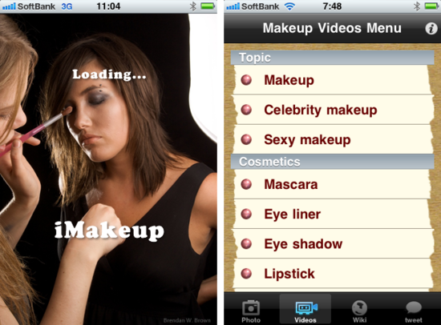Click the battery icon in right status bar

pyautogui.click(x=431, y=6)
